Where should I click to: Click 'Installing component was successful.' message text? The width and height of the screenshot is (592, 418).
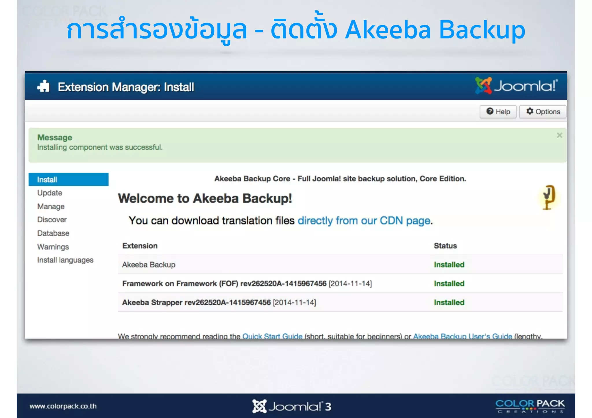pyautogui.click(x=100, y=147)
